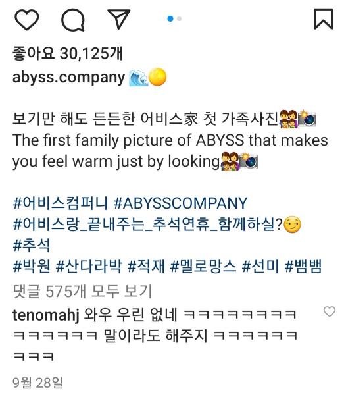This screenshot has width=344, height=399.
Task: Open hashtag #어비스컴퍼니
Action: click(x=61, y=203)
